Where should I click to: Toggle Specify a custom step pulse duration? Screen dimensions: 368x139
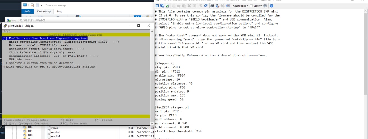coord(38,63)
